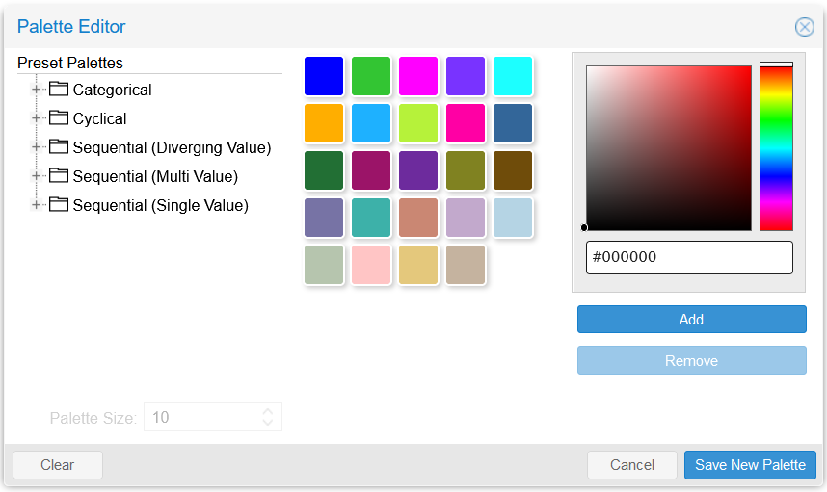
Task: Cancel the palette editing
Action: pyautogui.click(x=631, y=465)
